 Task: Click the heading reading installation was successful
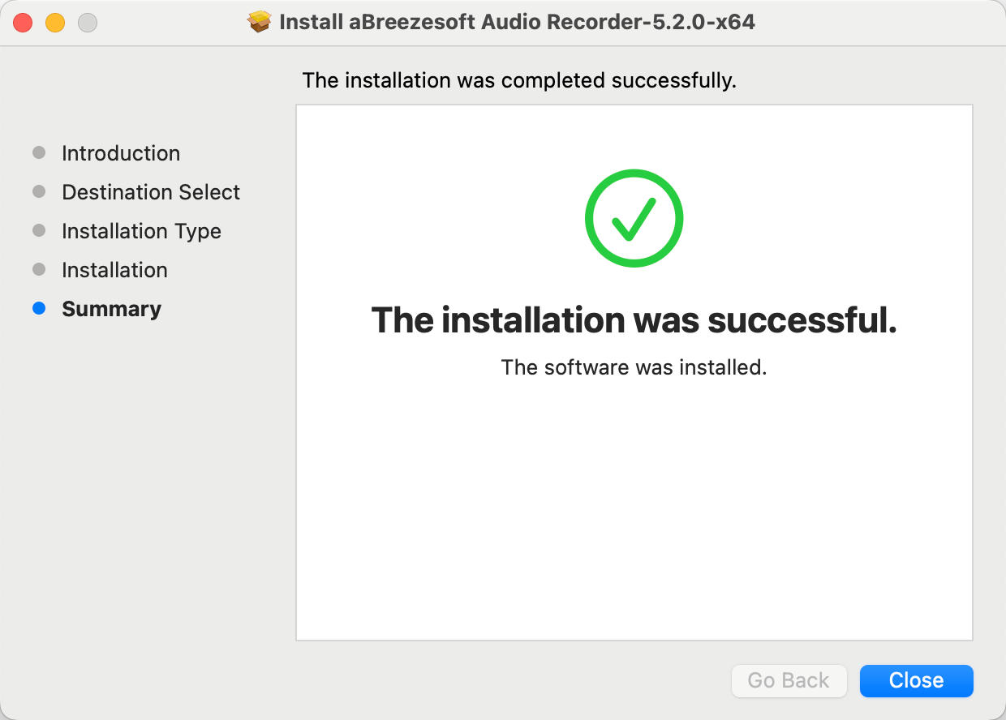[634, 320]
